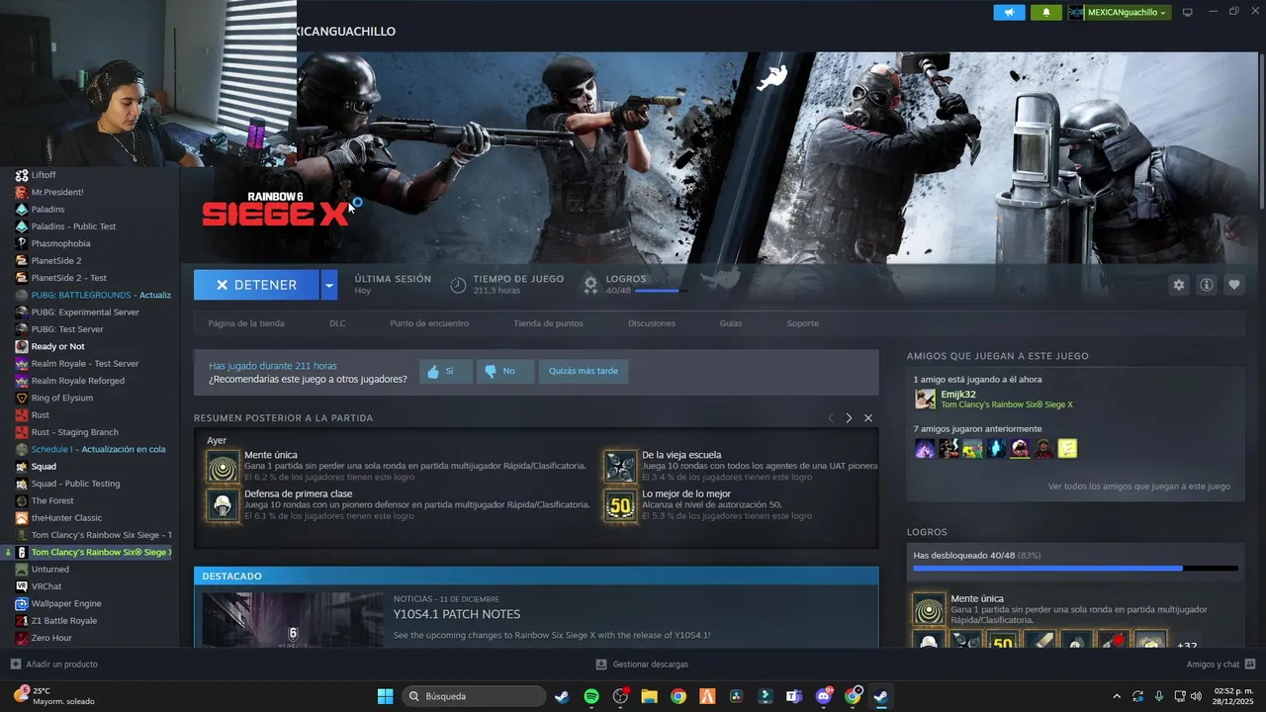This screenshot has width=1266, height=712.
Task: Open game info icon
Action: click(x=1207, y=285)
